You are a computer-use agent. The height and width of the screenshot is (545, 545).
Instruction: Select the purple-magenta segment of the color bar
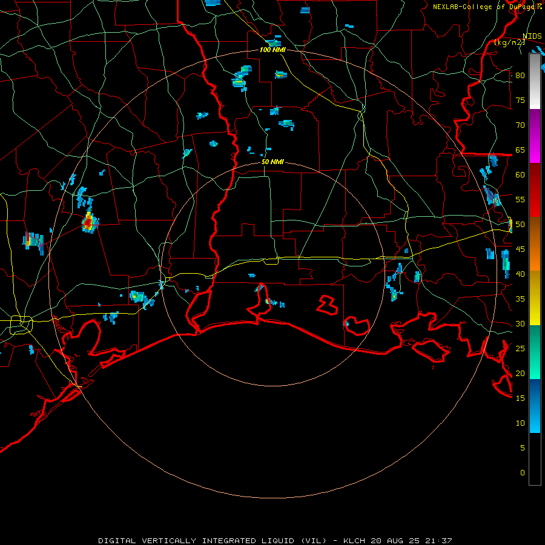click(535, 136)
